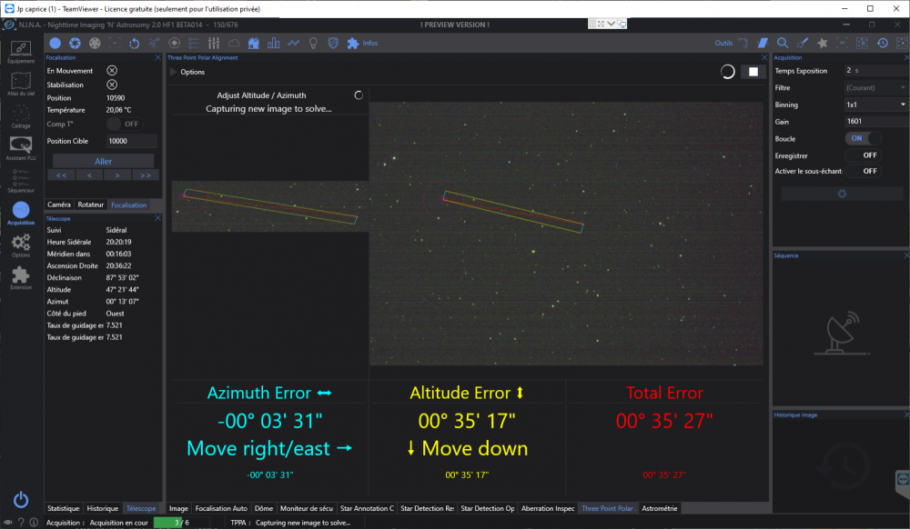The height and width of the screenshot is (529, 910).
Task: Close the Focalisation panel
Action: pyautogui.click(x=157, y=57)
